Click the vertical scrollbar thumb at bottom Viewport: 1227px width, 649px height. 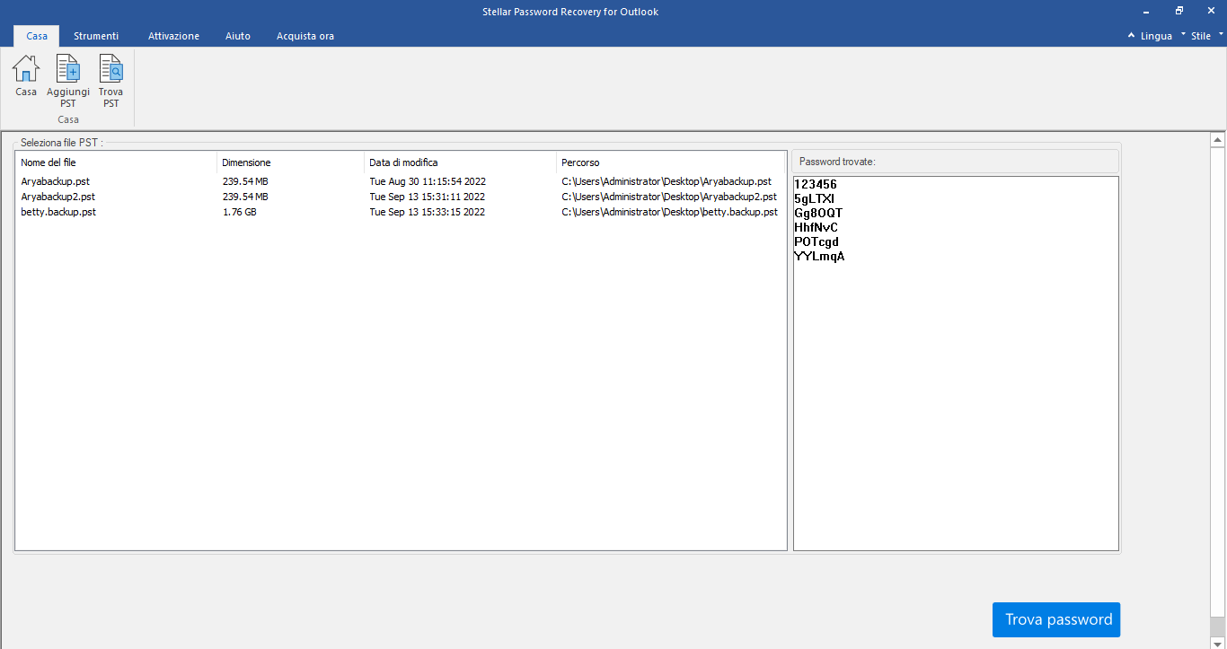(1218, 626)
